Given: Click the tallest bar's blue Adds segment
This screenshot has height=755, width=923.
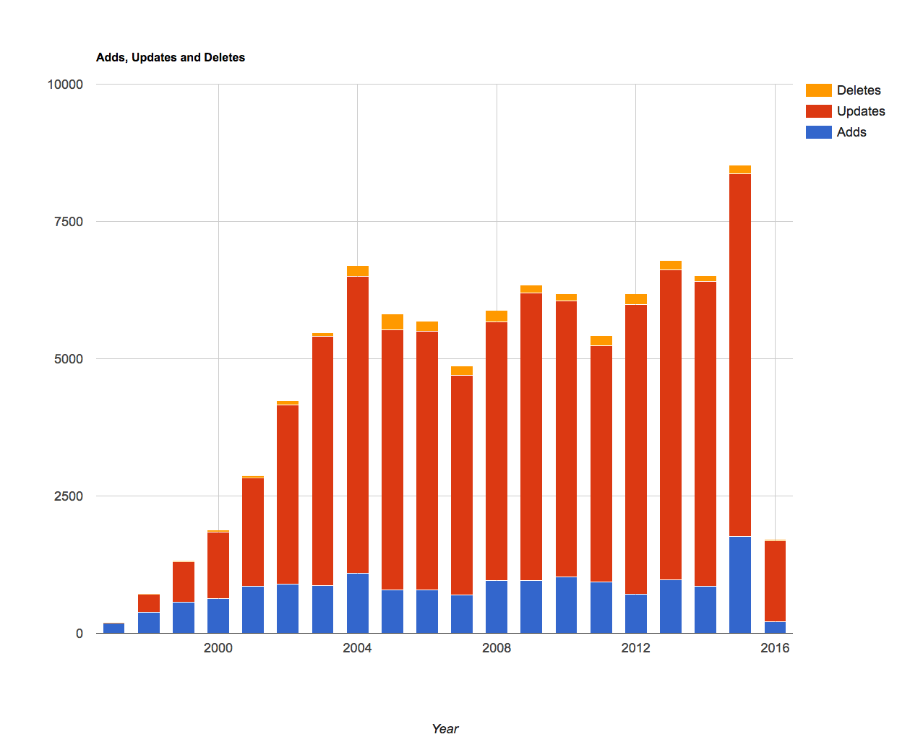Looking at the screenshot, I should 740,584.
